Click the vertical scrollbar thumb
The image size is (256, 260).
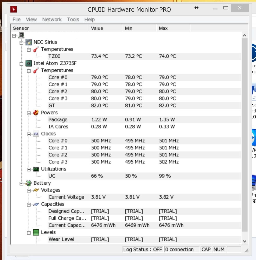click(x=245, y=135)
